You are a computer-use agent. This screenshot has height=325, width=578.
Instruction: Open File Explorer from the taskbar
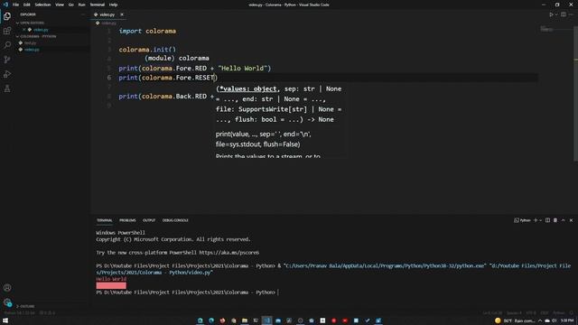tap(245, 320)
